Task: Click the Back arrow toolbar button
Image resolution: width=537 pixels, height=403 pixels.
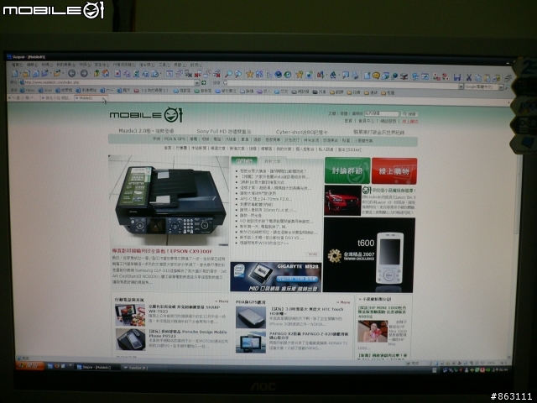Action: tap(71, 73)
